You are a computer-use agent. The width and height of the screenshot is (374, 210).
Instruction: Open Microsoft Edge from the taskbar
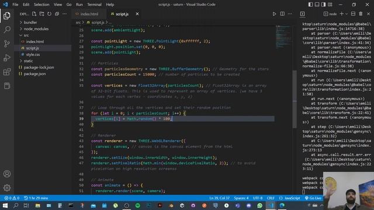click(282, 205)
